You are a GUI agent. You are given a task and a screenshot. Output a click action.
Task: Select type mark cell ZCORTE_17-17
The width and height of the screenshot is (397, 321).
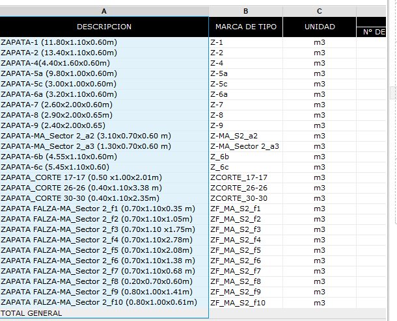click(x=245, y=177)
